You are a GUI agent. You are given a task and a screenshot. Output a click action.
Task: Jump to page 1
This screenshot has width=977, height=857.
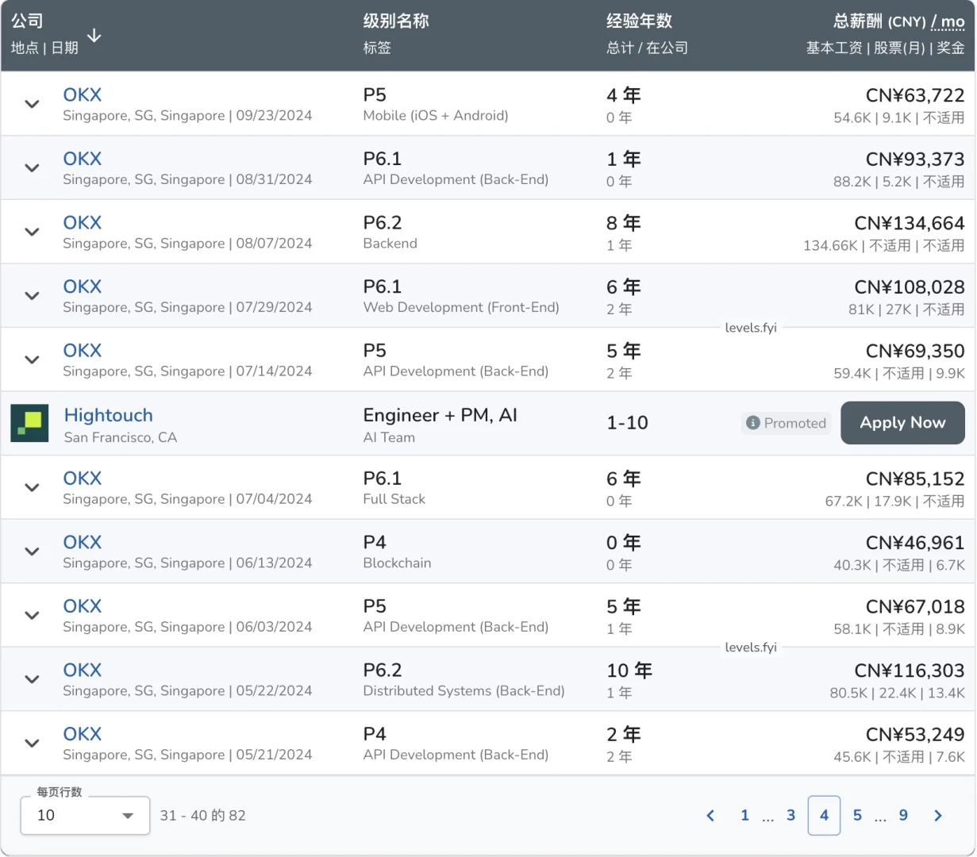point(744,815)
